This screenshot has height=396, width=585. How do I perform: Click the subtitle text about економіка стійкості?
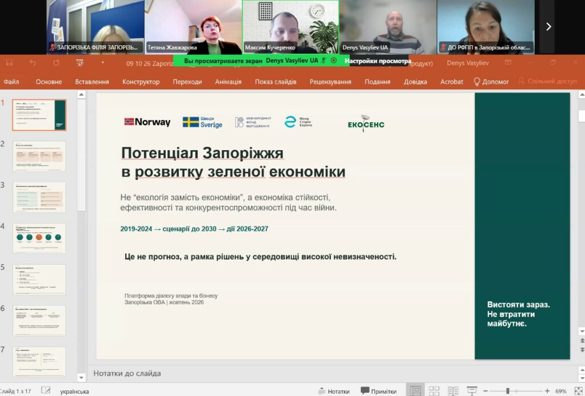pos(229,202)
